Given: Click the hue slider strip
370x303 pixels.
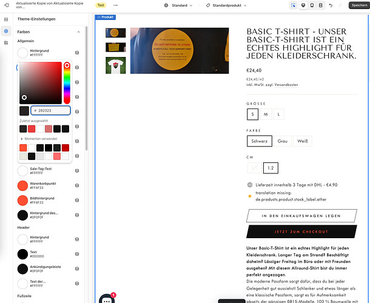Looking at the screenshot, I should [x=67, y=83].
